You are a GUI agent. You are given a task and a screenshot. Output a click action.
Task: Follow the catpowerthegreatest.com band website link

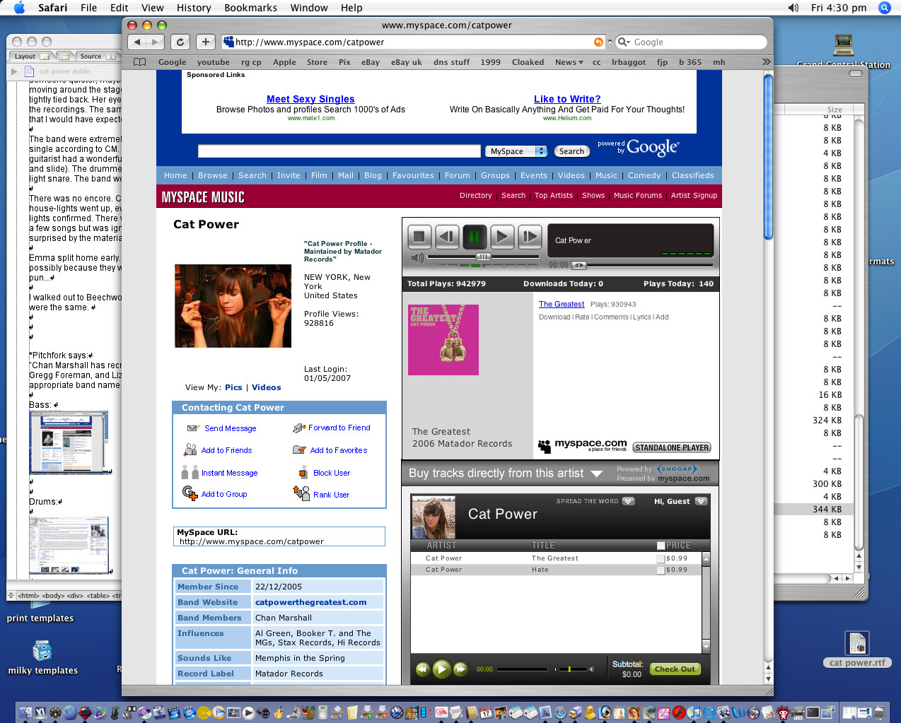pyautogui.click(x=310, y=602)
